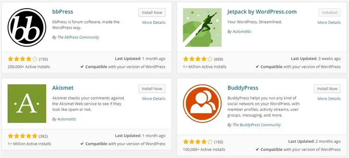This screenshot has height=158, width=349.
Task: Open More Details for bbPress
Action: click(154, 23)
